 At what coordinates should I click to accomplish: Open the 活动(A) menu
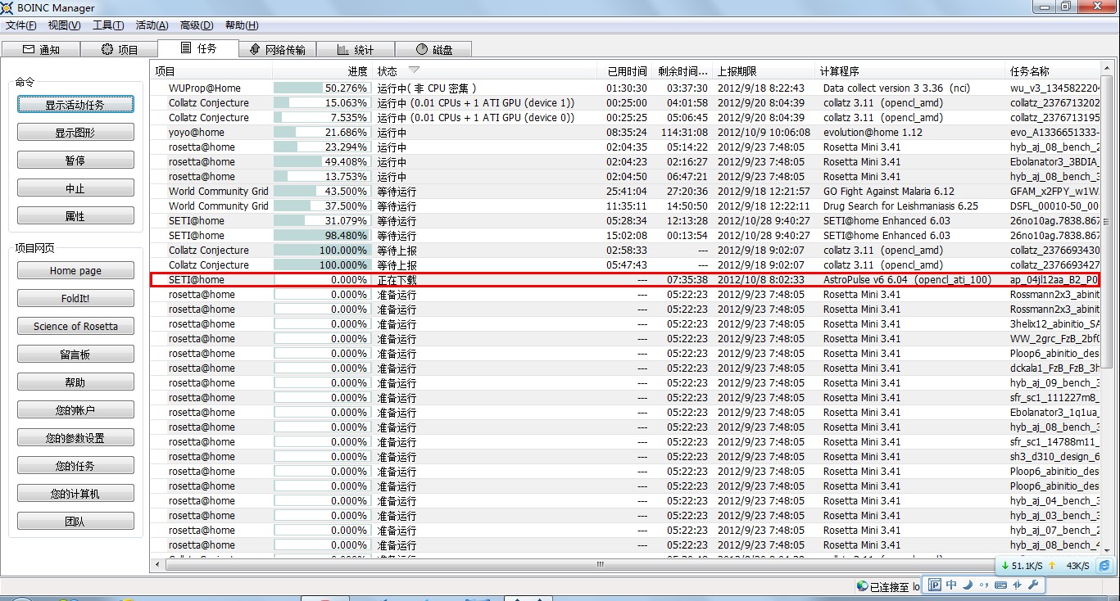[152, 25]
